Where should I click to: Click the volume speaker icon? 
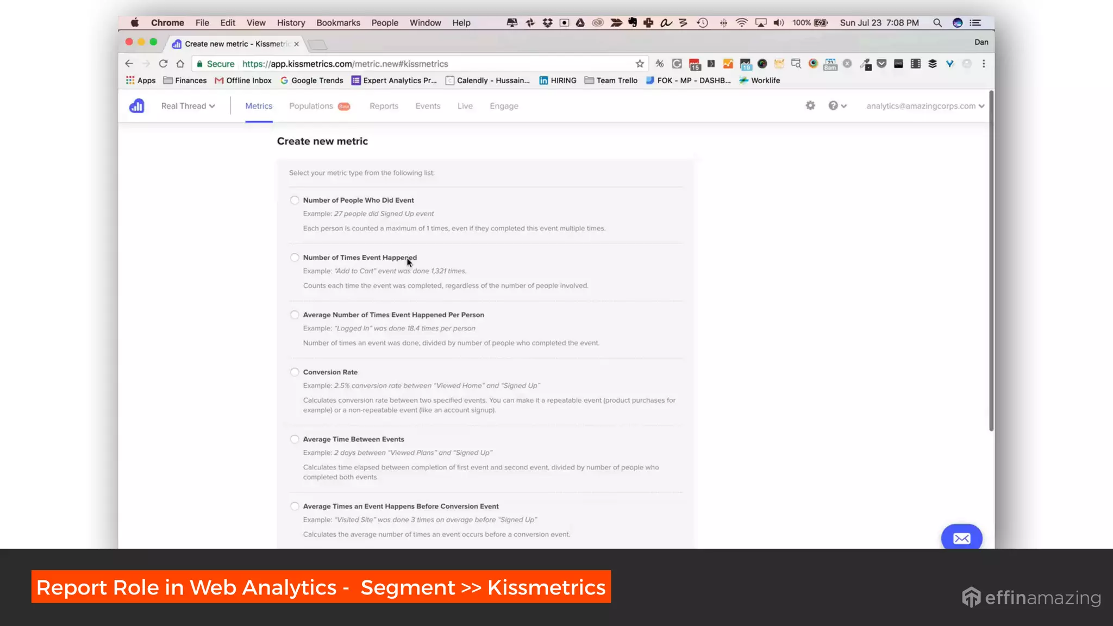(x=779, y=23)
